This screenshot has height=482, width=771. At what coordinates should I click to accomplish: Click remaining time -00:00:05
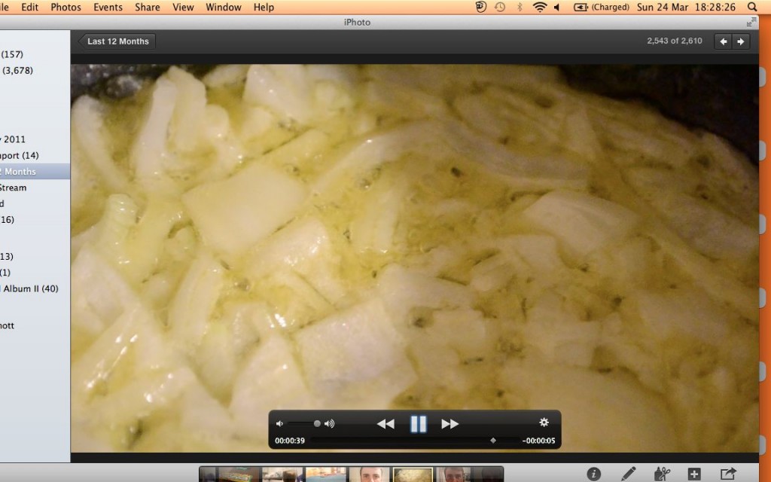click(x=538, y=441)
